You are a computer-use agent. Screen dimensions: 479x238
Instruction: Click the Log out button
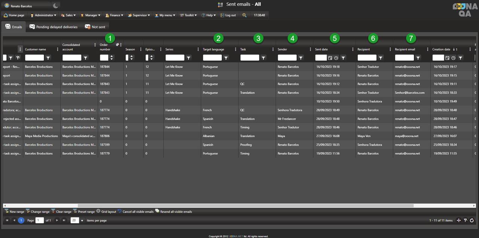(x=228, y=15)
